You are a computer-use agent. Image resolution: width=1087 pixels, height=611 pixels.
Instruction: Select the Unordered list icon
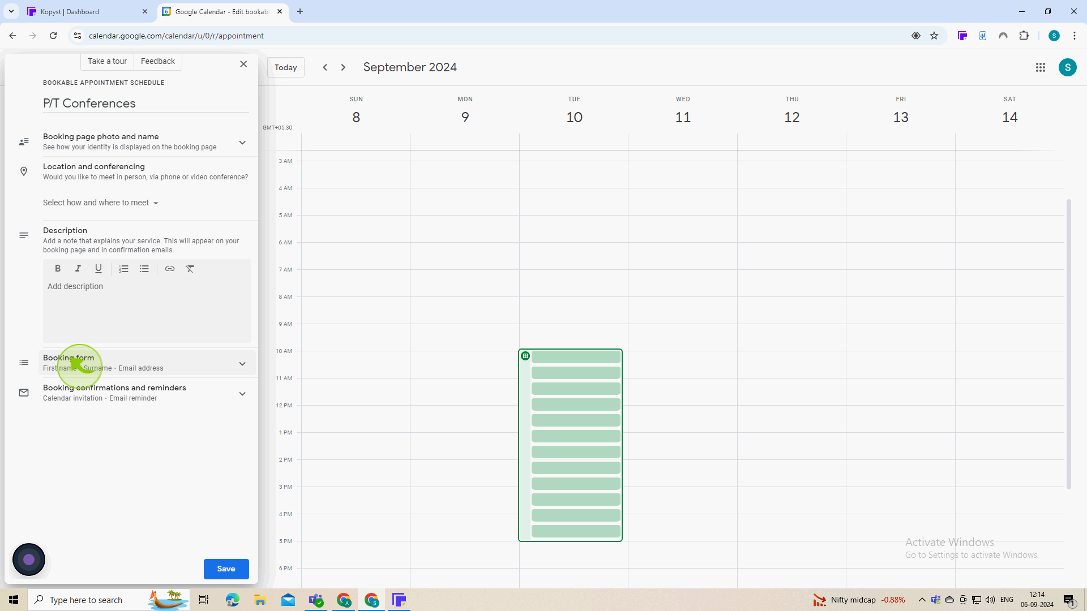144,269
